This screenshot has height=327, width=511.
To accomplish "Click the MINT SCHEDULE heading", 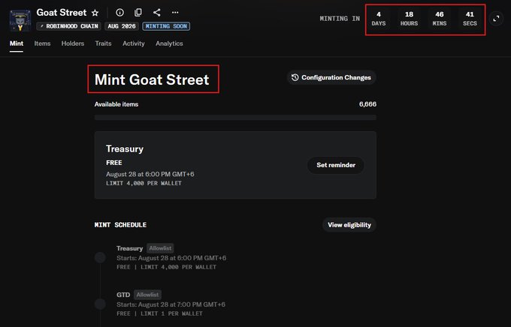I will pyautogui.click(x=120, y=225).
